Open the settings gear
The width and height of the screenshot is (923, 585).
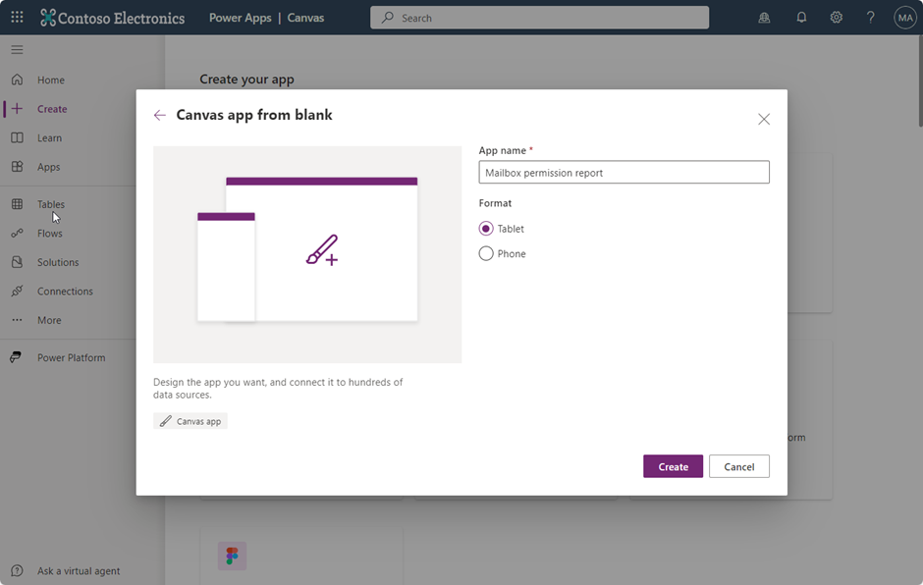tap(836, 18)
